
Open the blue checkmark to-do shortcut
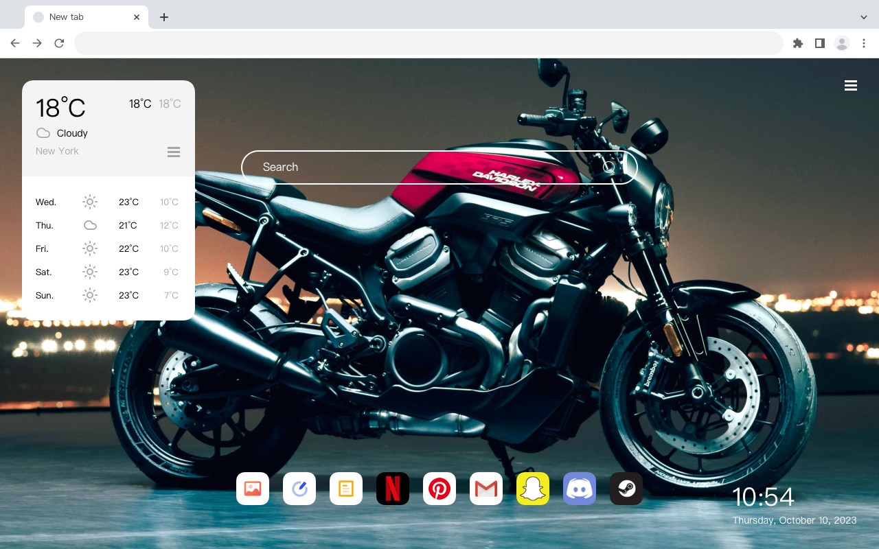299,489
